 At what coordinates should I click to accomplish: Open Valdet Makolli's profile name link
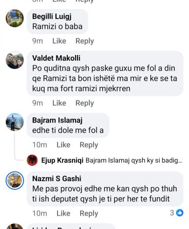(56, 58)
